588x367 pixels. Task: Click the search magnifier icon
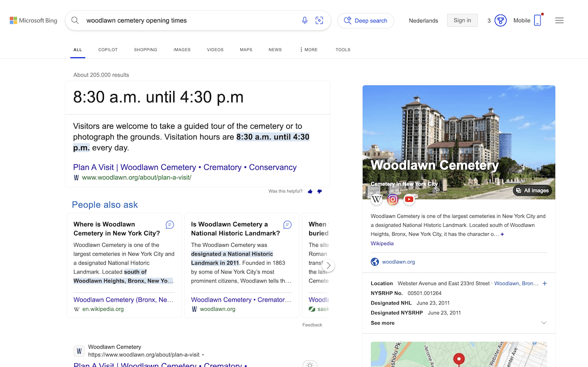pos(75,21)
